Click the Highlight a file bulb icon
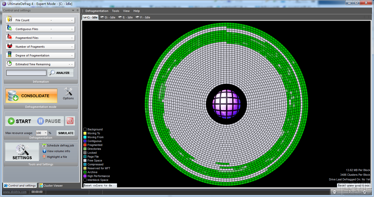Image resolution: width=374 pixels, height=197 pixels. (x=44, y=157)
